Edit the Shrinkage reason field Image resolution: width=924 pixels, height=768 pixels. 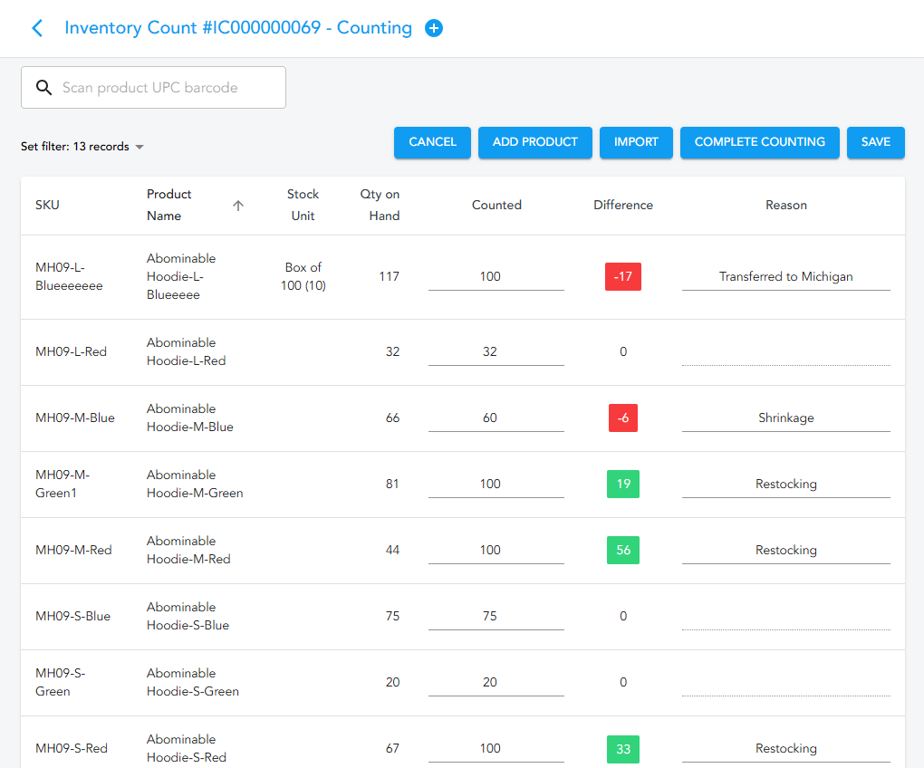click(x=785, y=418)
